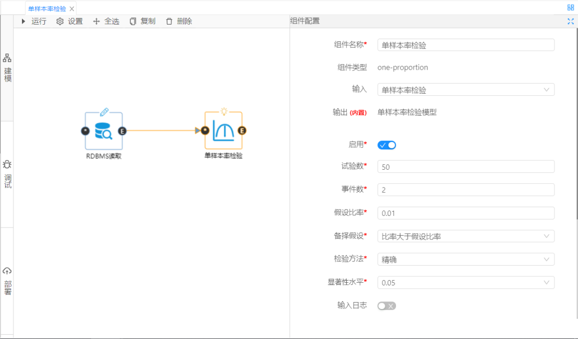Viewport: 578px width, 339px height.
Task: Expand the 输入 dropdown
Action: (x=466, y=90)
